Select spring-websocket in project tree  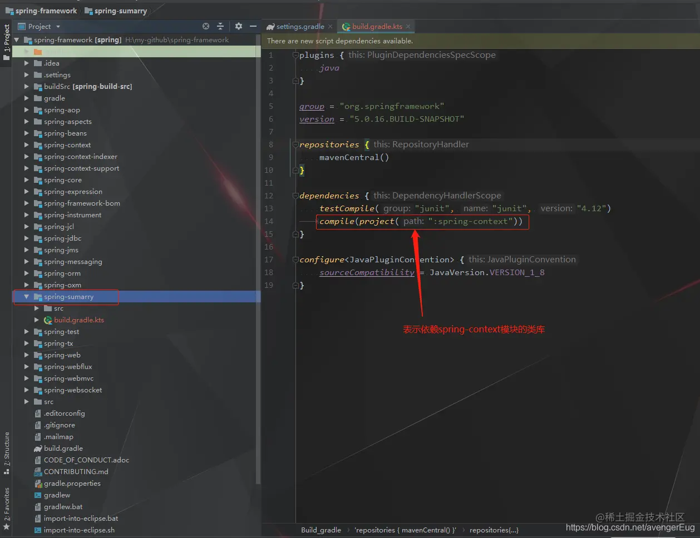(73, 390)
